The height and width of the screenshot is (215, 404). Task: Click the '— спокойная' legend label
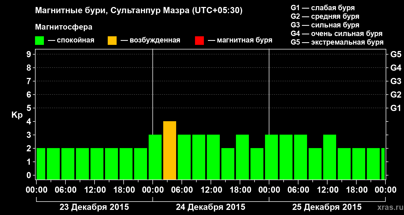click(x=71, y=40)
